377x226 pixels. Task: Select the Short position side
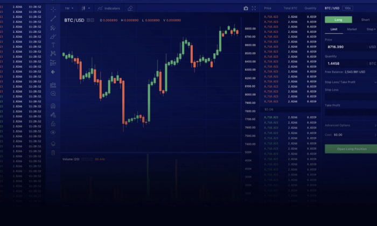click(365, 20)
